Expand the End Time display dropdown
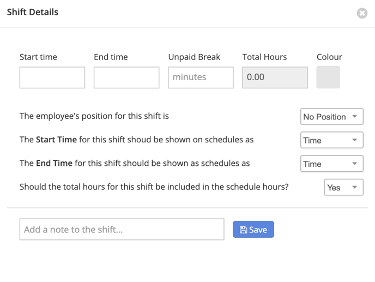 pos(332,164)
